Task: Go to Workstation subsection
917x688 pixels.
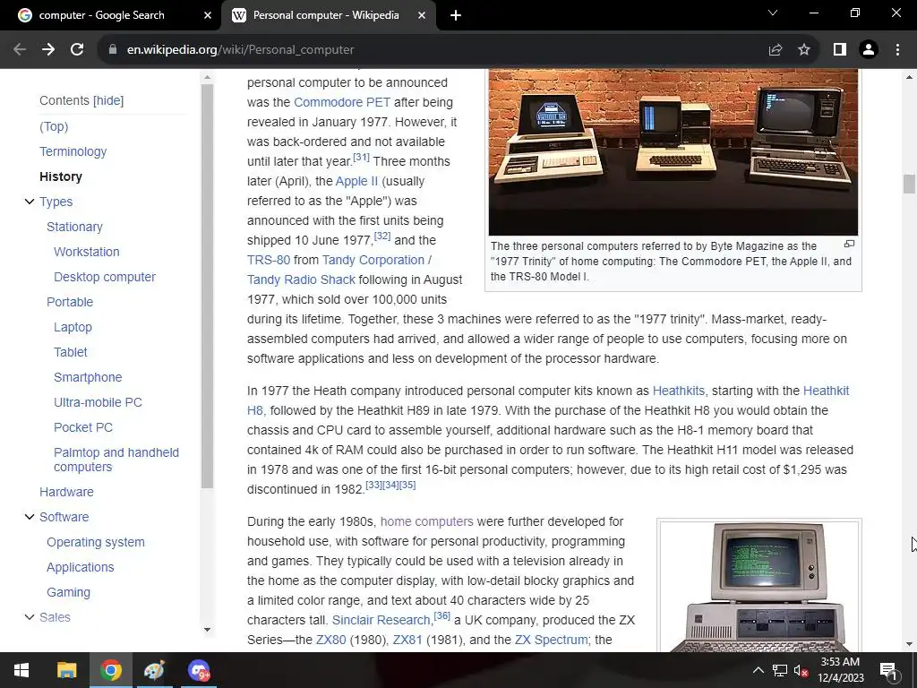Action: (x=87, y=252)
